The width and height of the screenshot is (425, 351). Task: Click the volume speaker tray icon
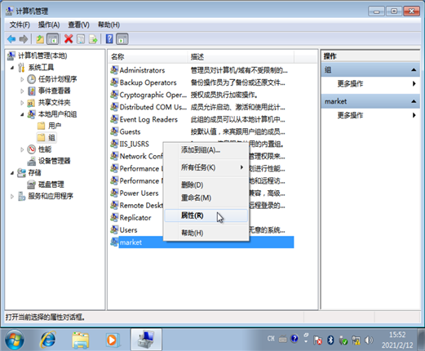[x=369, y=340]
